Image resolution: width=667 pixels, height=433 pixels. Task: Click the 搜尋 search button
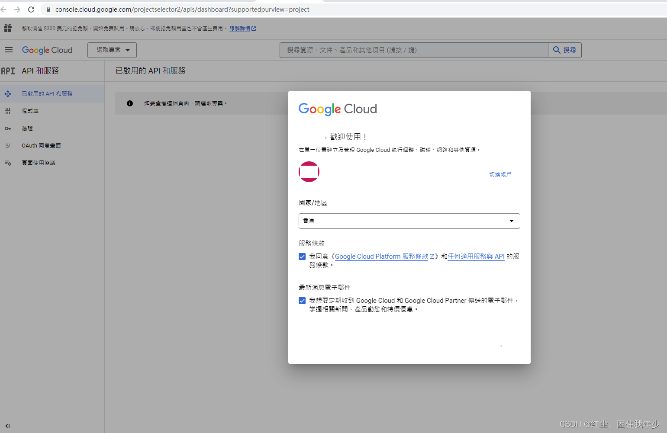point(565,50)
